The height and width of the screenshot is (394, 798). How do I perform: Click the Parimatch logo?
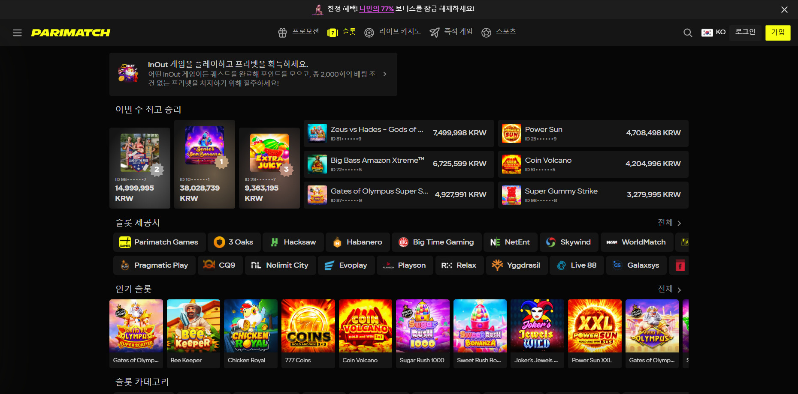(x=71, y=33)
